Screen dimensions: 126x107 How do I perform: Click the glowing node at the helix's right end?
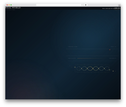109,70
